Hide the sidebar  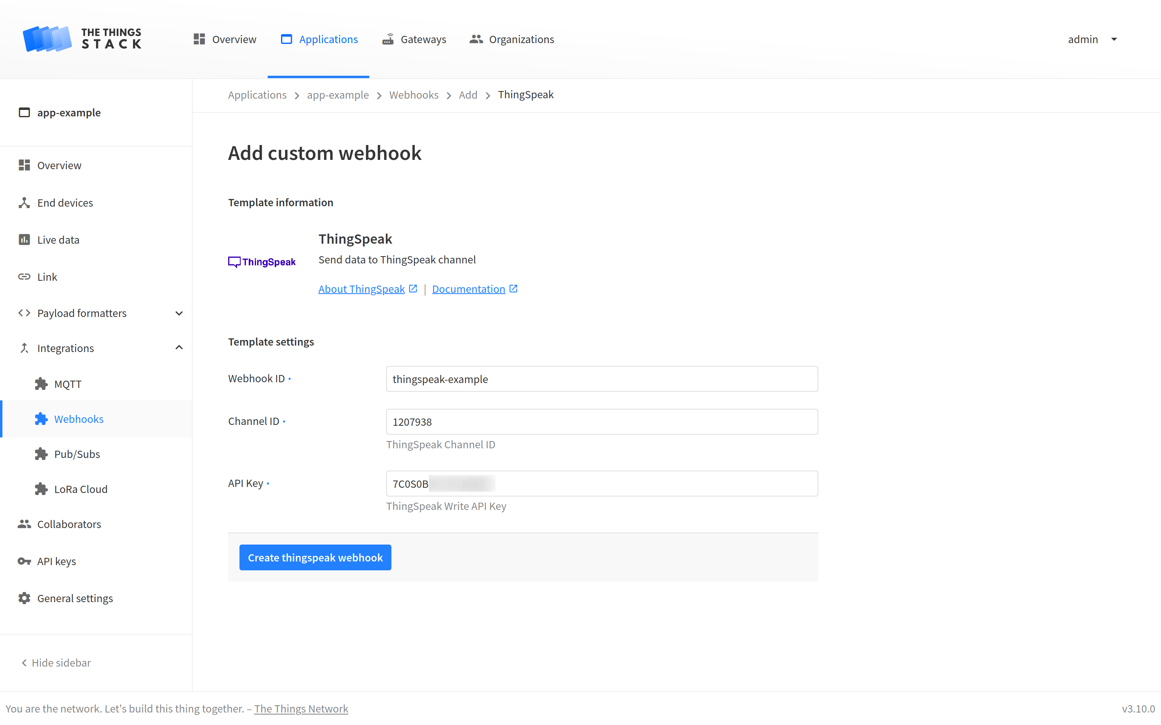[x=56, y=663]
